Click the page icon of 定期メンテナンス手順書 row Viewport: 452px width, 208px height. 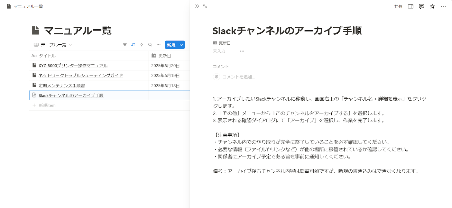click(34, 85)
